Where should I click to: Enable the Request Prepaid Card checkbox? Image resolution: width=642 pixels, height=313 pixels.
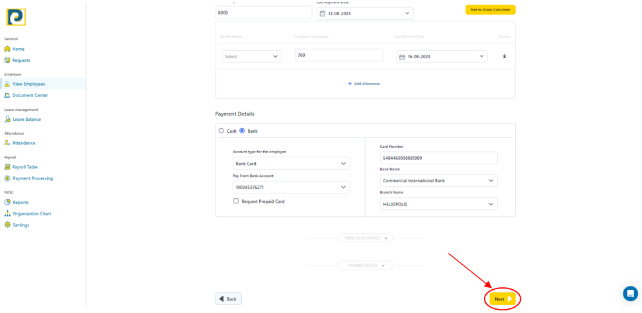point(236,201)
